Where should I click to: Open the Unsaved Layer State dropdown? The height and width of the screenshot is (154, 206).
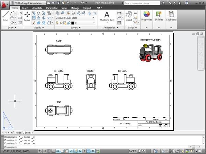[x=75, y=18]
